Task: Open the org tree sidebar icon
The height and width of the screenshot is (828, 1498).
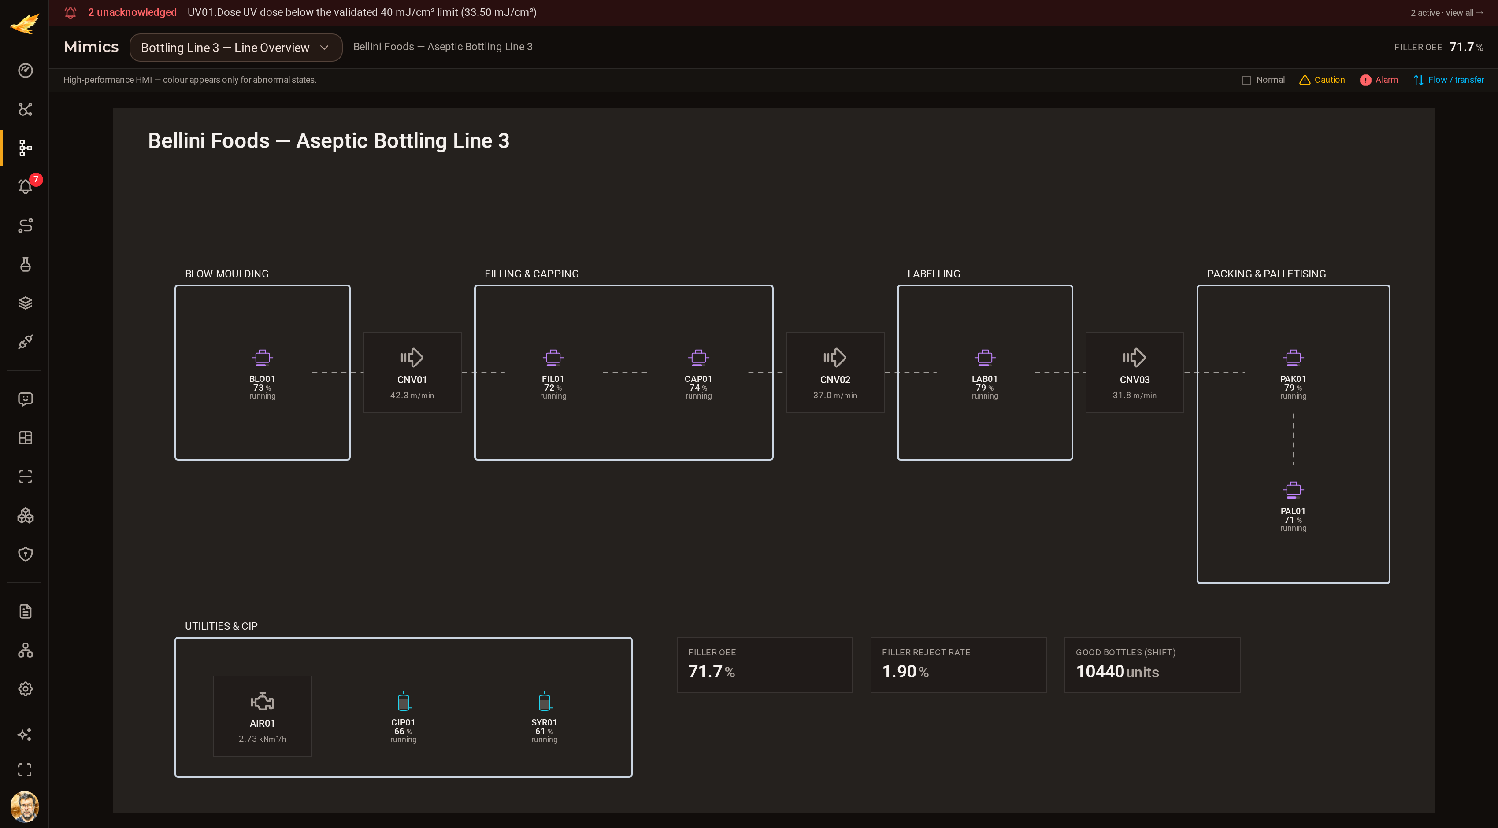Action: (25, 650)
